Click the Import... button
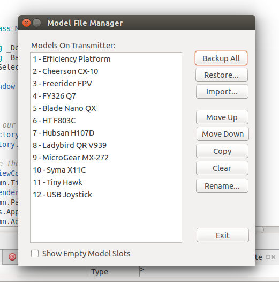The width and height of the screenshot is (279, 282). (222, 92)
